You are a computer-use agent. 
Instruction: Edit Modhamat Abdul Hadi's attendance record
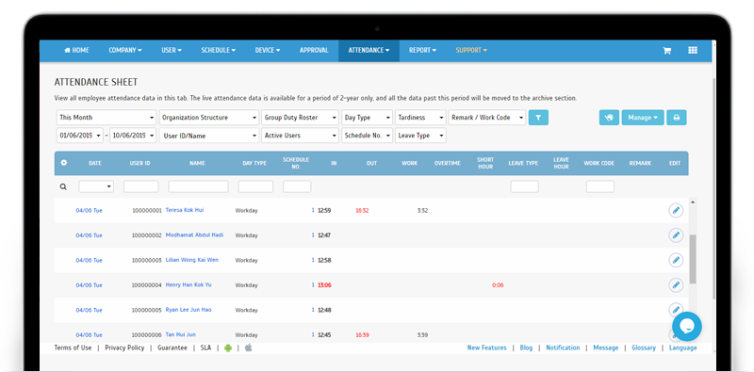pos(676,235)
